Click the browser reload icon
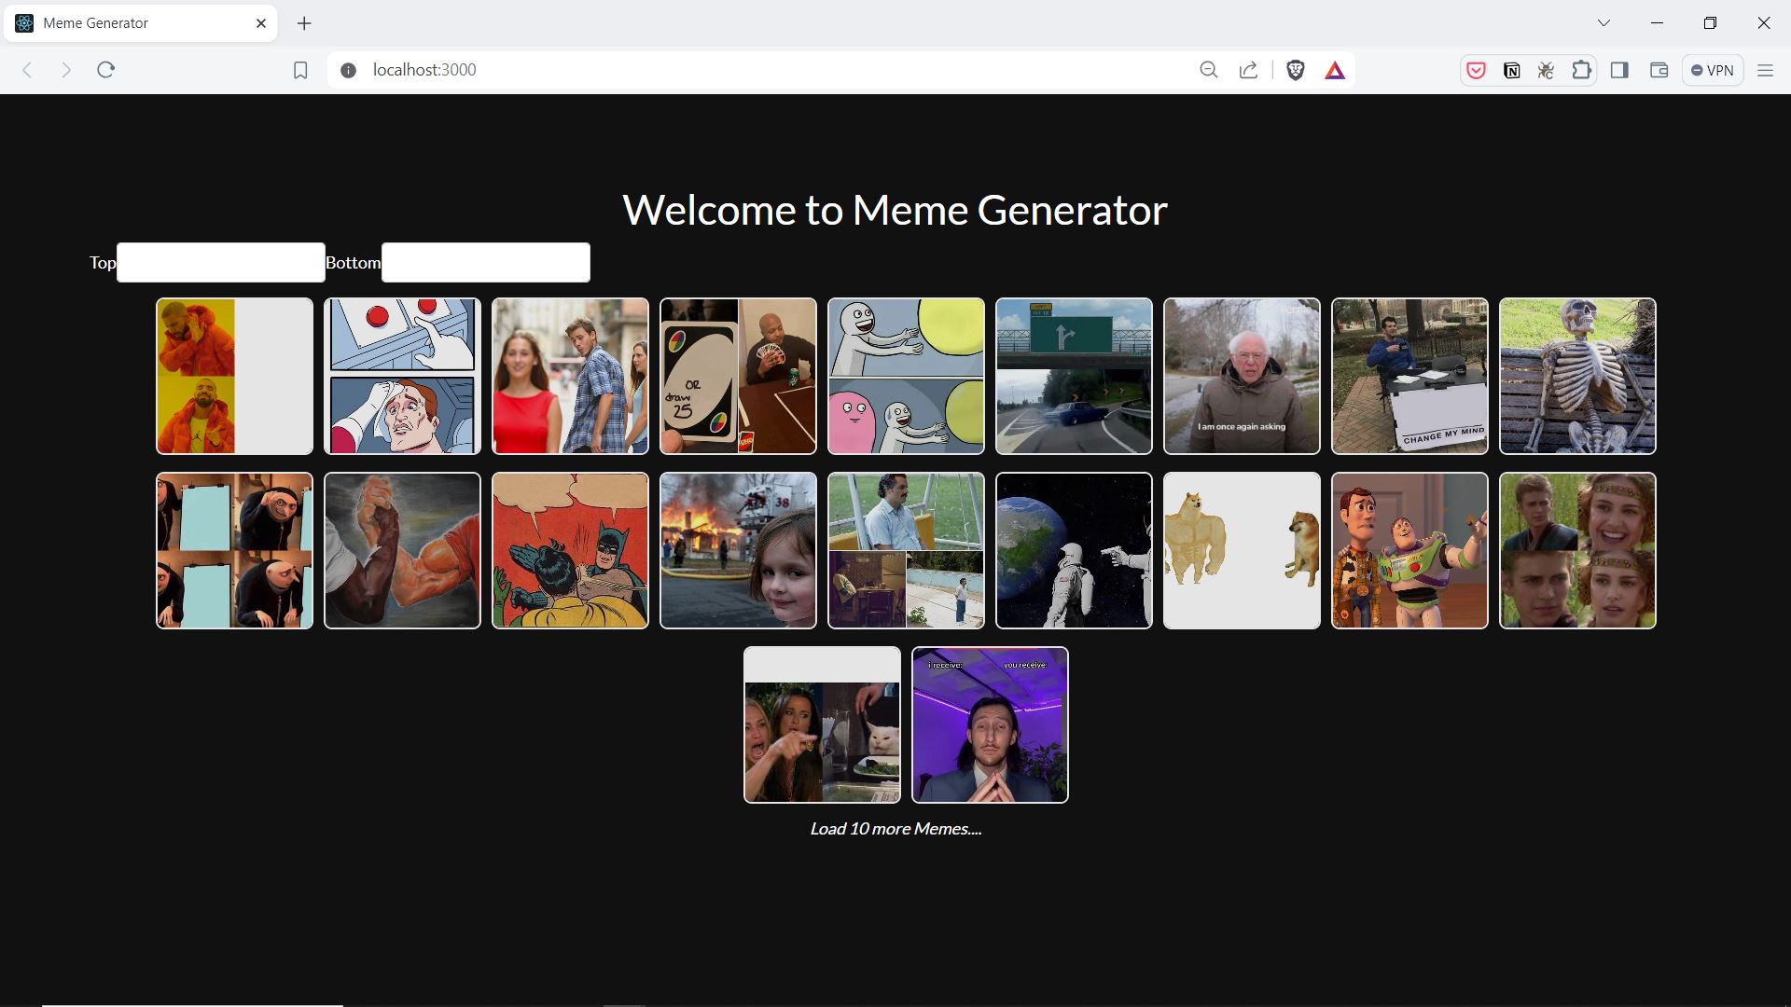The height and width of the screenshot is (1007, 1791). pos(105,70)
